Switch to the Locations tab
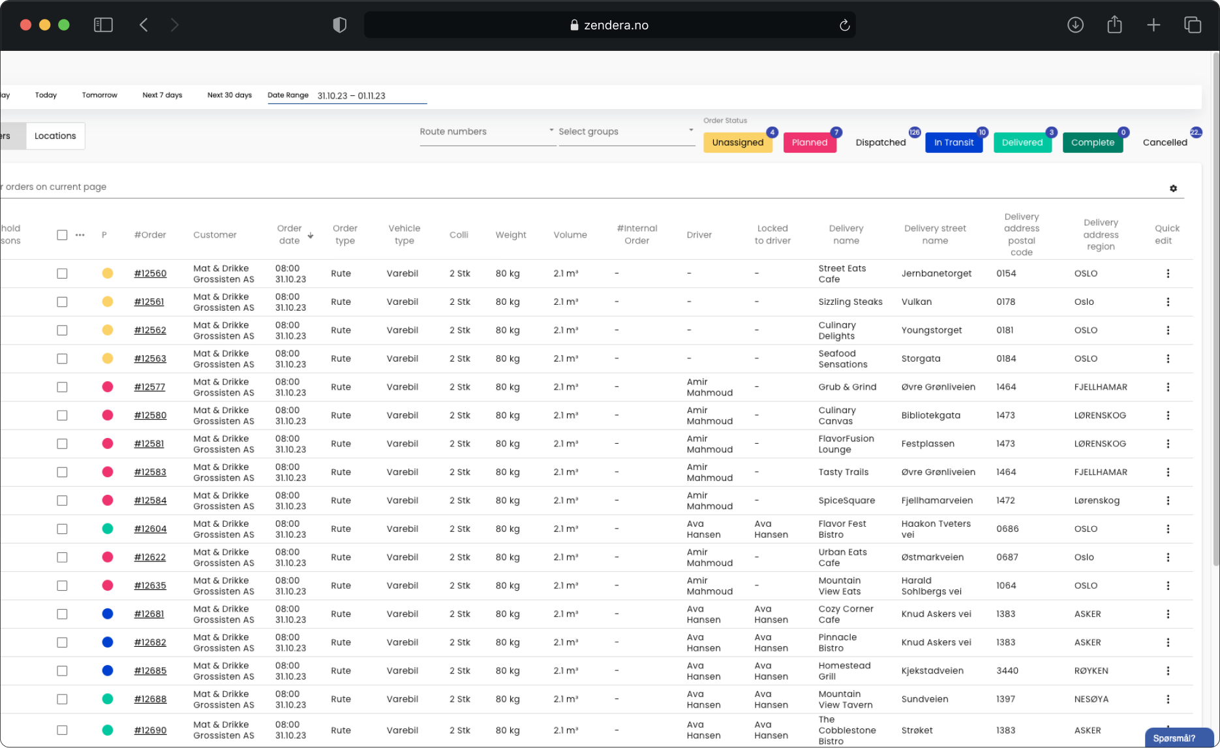 coord(55,136)
